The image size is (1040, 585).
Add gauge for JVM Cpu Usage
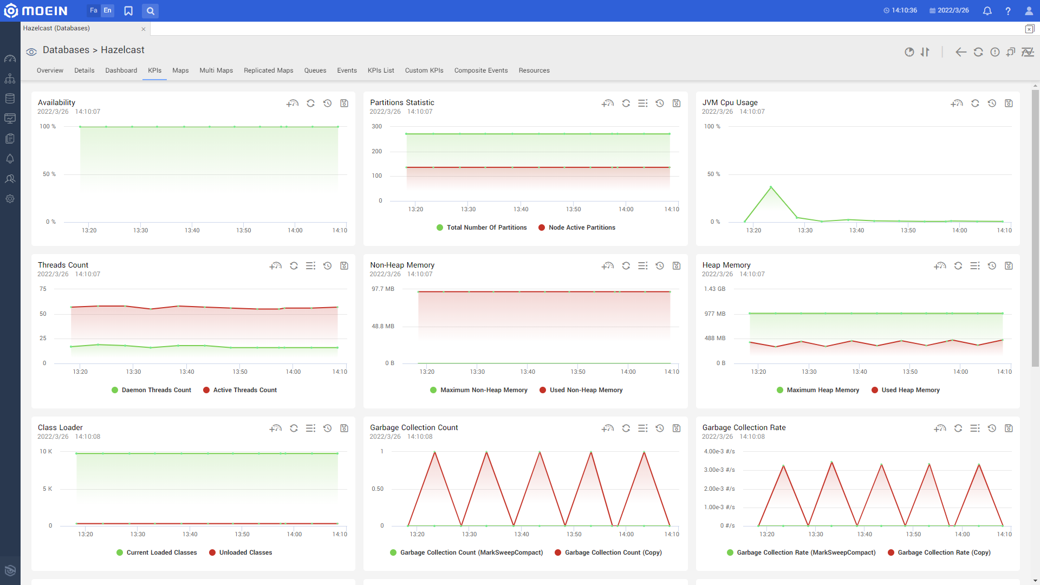click(x=957, y=103)
